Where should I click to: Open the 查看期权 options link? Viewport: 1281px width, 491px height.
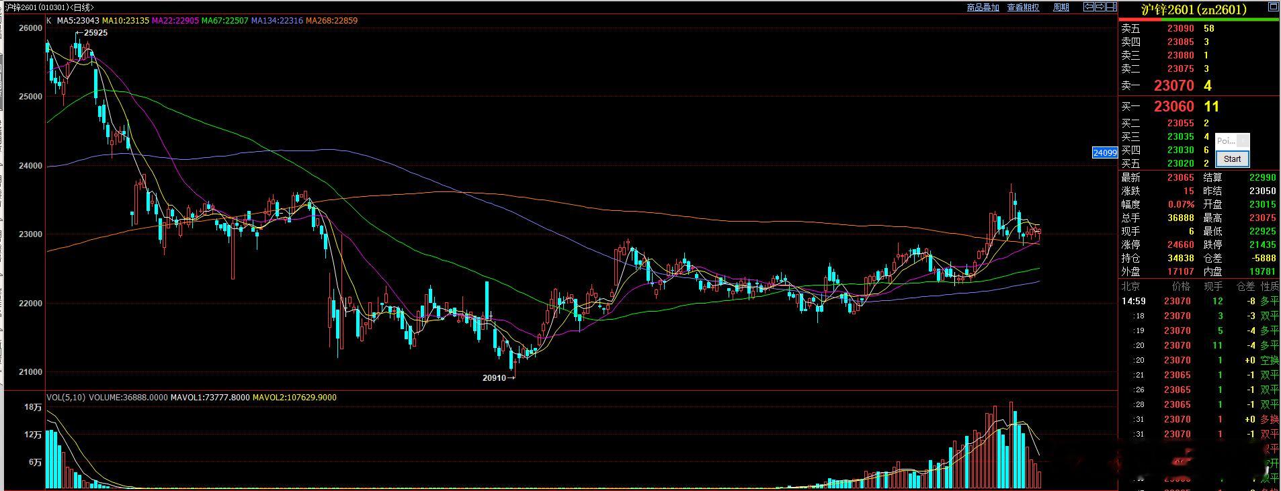pos(1023,7)
